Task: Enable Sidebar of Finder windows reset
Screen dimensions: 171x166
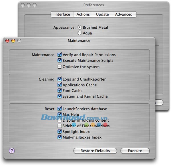Action: click(60, 126)
